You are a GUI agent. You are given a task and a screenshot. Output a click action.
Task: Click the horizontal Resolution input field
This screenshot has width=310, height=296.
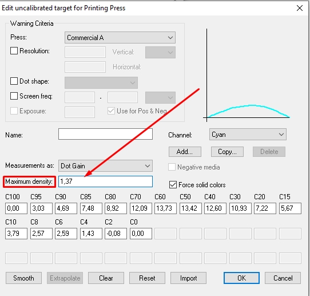coord(85,67)
